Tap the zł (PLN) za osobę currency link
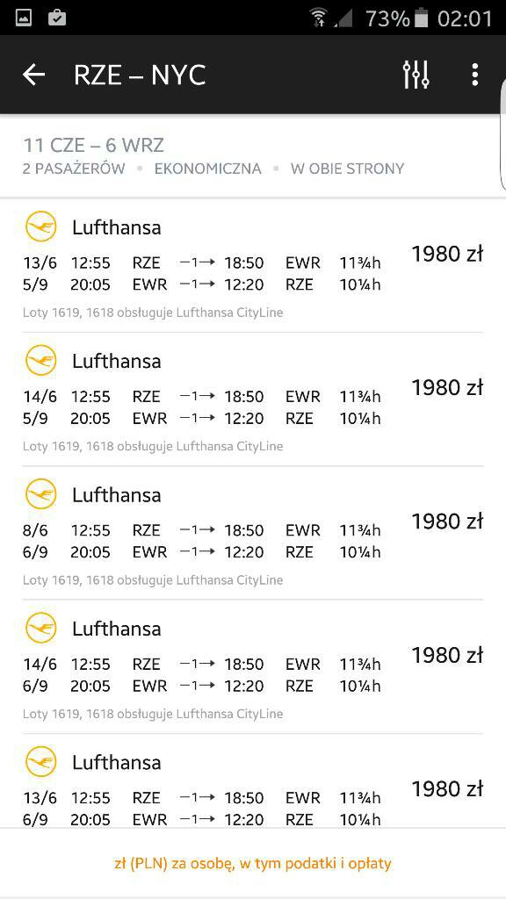This screenshot has height=899, width=506. tap(252, 864)
